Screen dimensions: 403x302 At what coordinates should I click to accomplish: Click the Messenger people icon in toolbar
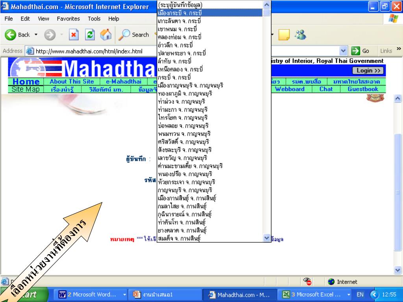pos(300,35)
